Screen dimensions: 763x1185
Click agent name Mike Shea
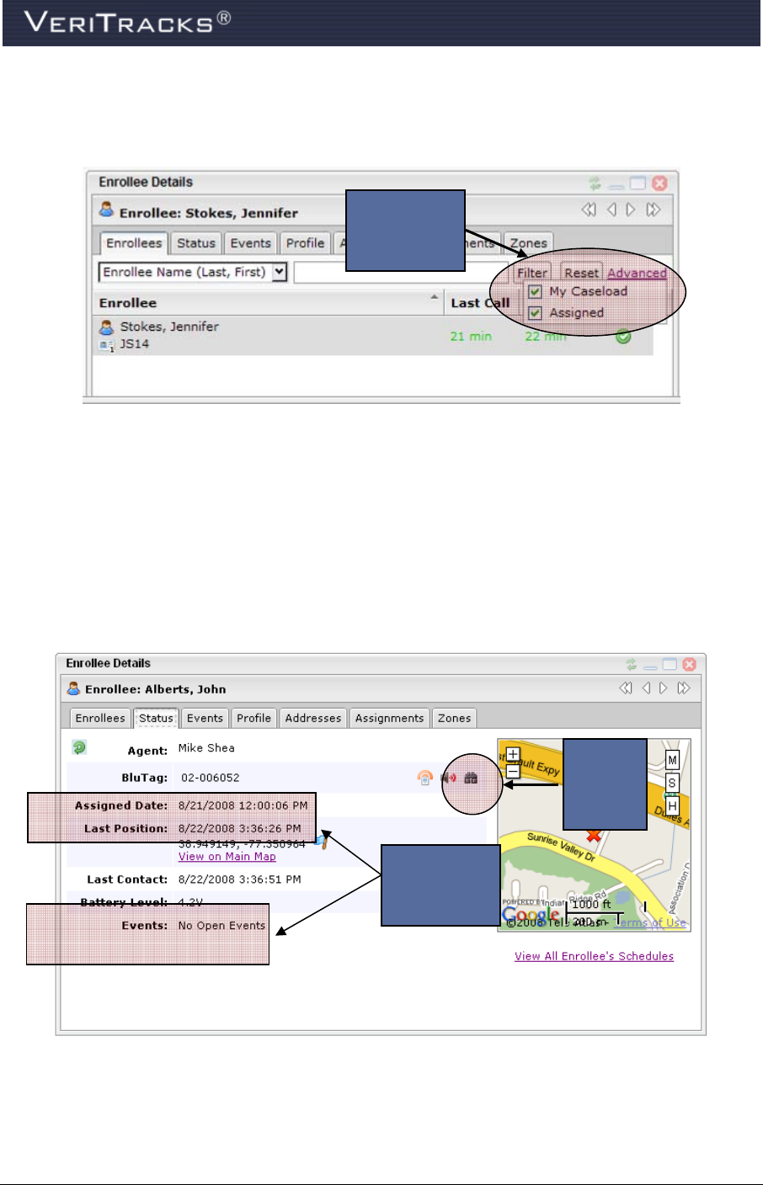(x=206, y=747)
